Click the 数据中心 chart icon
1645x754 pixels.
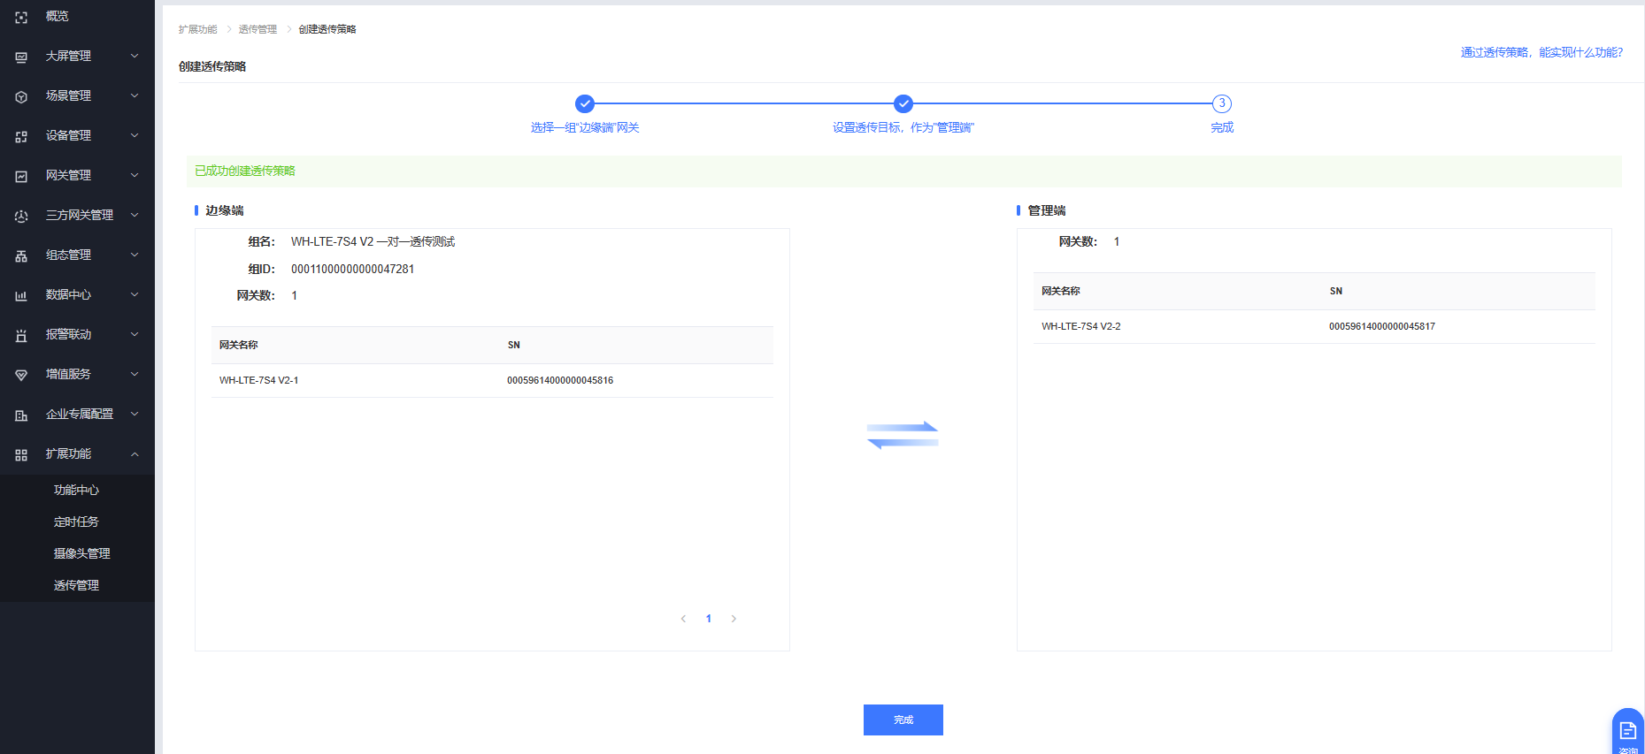[x=21, y=295]
